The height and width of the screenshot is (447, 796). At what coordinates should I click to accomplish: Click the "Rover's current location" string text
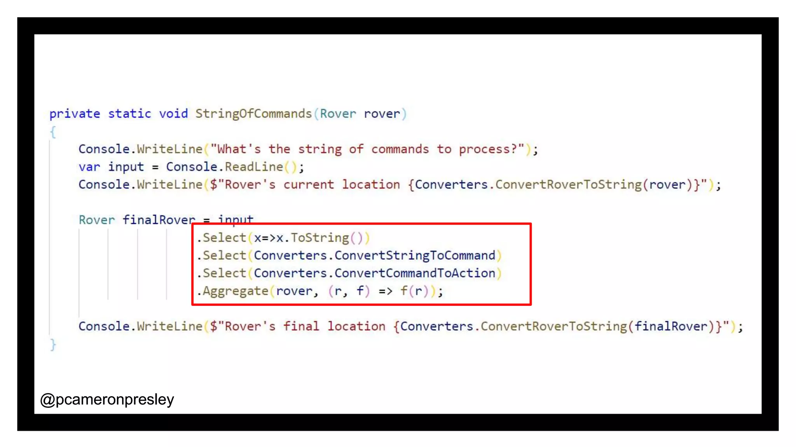click(309, 185)
